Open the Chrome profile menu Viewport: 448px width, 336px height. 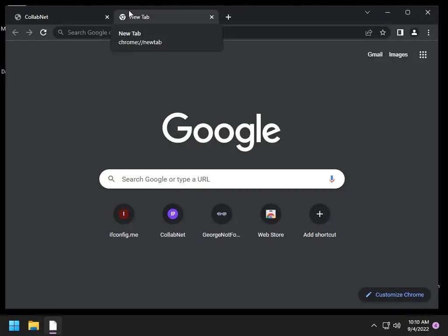[x=414, y=32]
